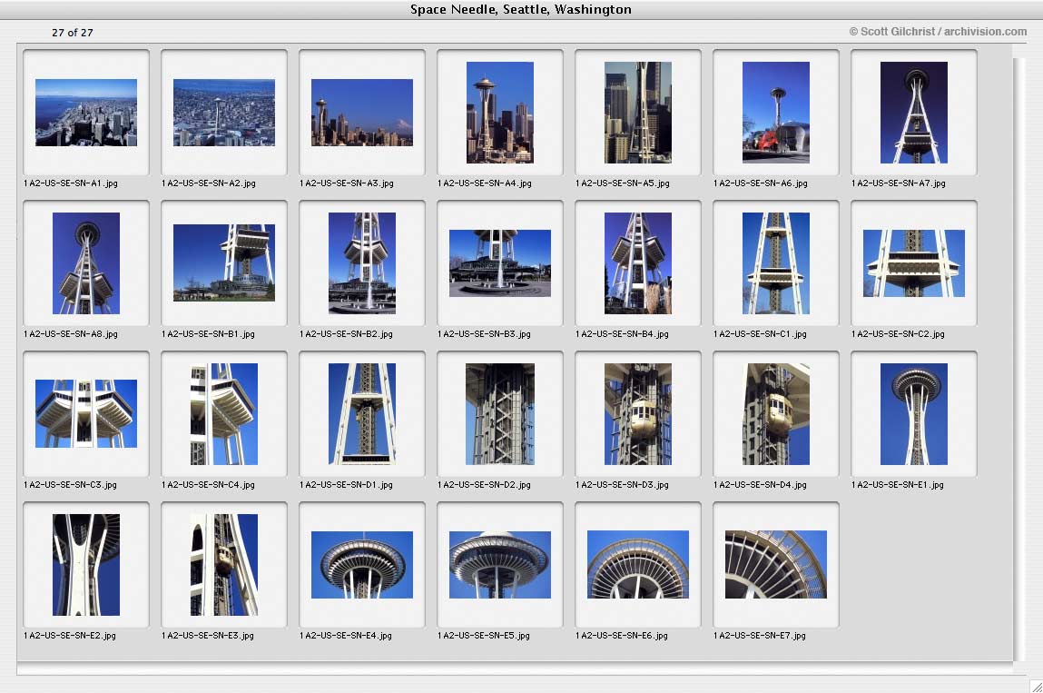Image resolution: width=1043 pixels, height=693 pixels.
Task: Select the thumbnail for SN-E3.jpg
Action: [x=224, y=565]
